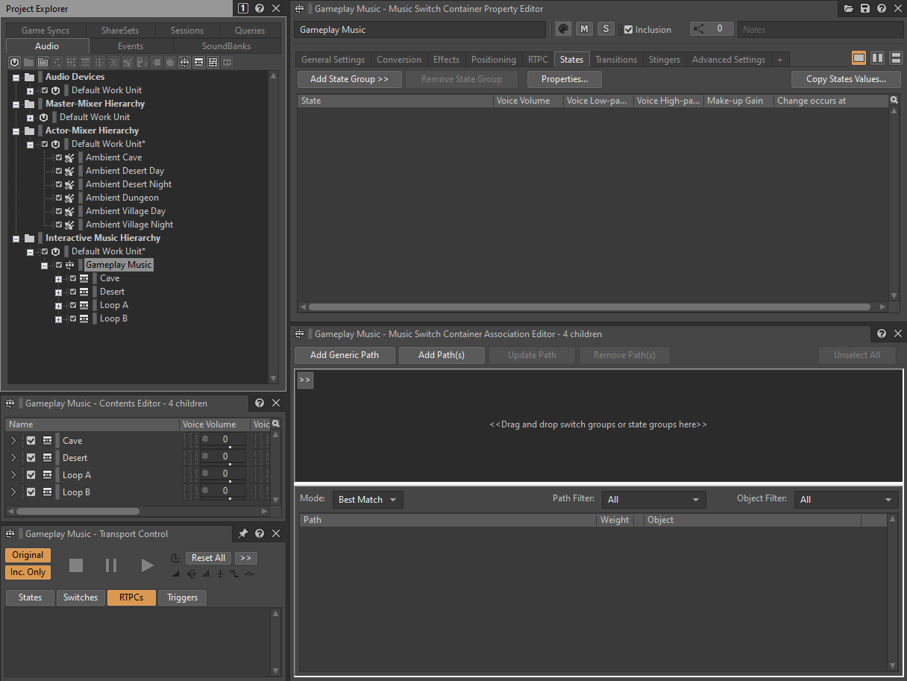Open help for the Project Explorer
The width and height of the screenshot is (907, 681).
[260, 8]
